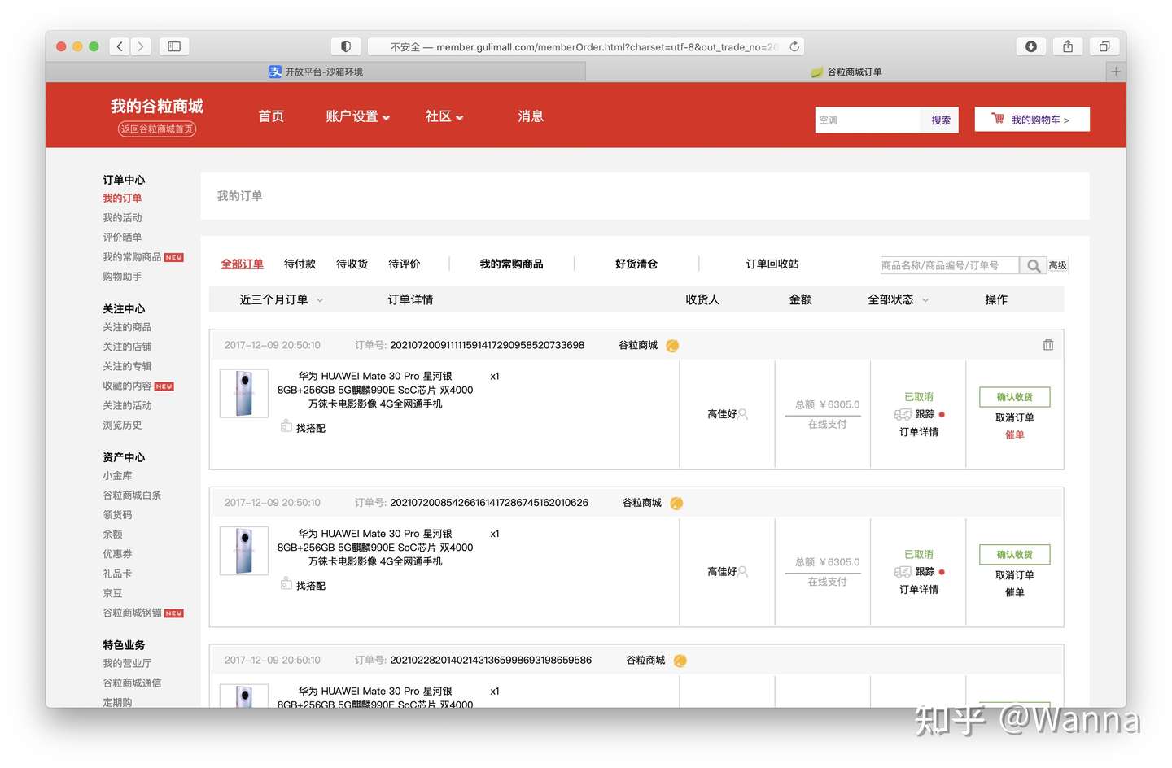
Task: Click the store badge icon for order ending 733698
Action: pos(672,346)
